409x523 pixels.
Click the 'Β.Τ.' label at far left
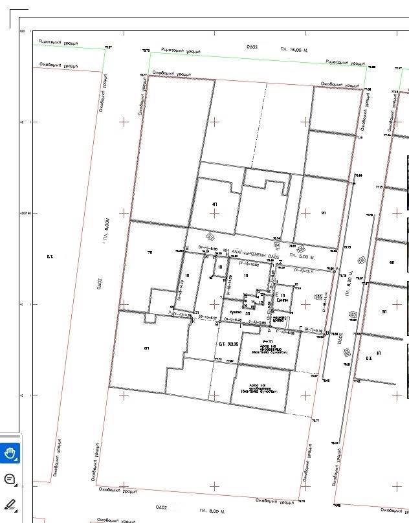pyautogui.click(x=50, y=257)
